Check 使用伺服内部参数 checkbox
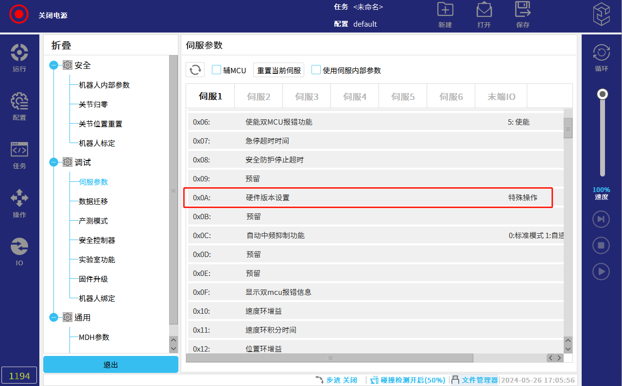 [316, 70]
